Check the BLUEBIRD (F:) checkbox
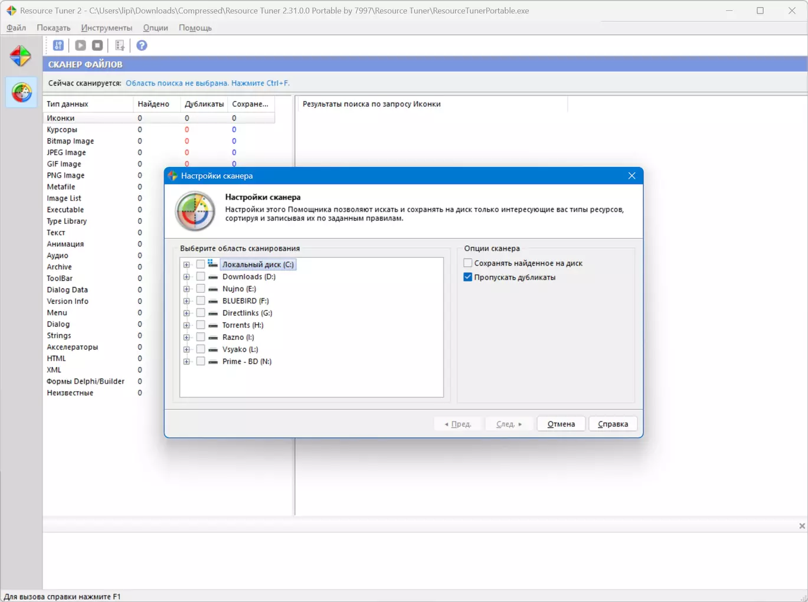 [x=201, y=301]
